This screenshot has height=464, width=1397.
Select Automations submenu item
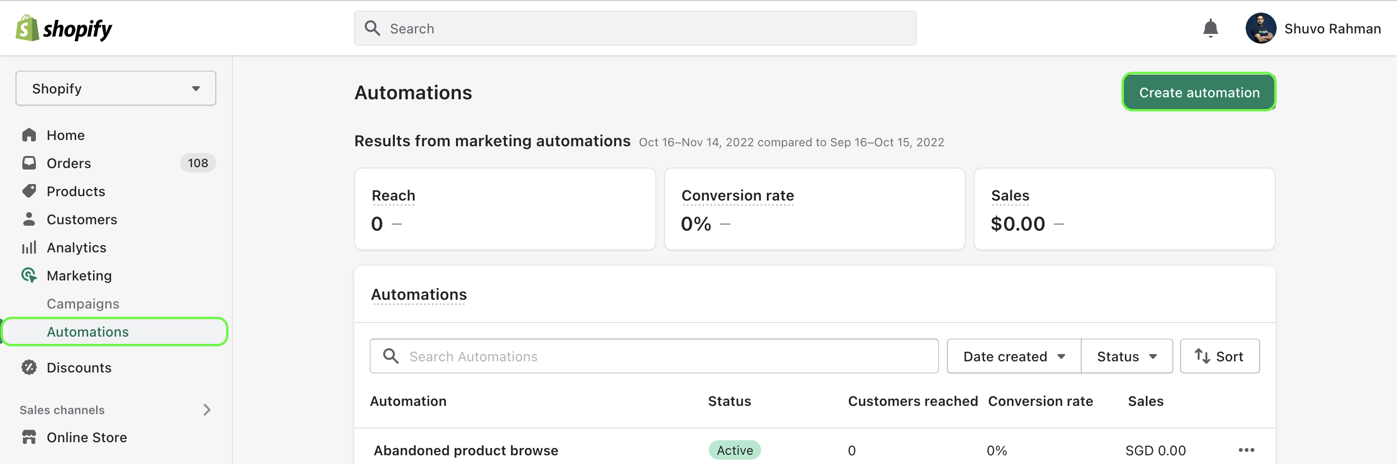(114, 332)
